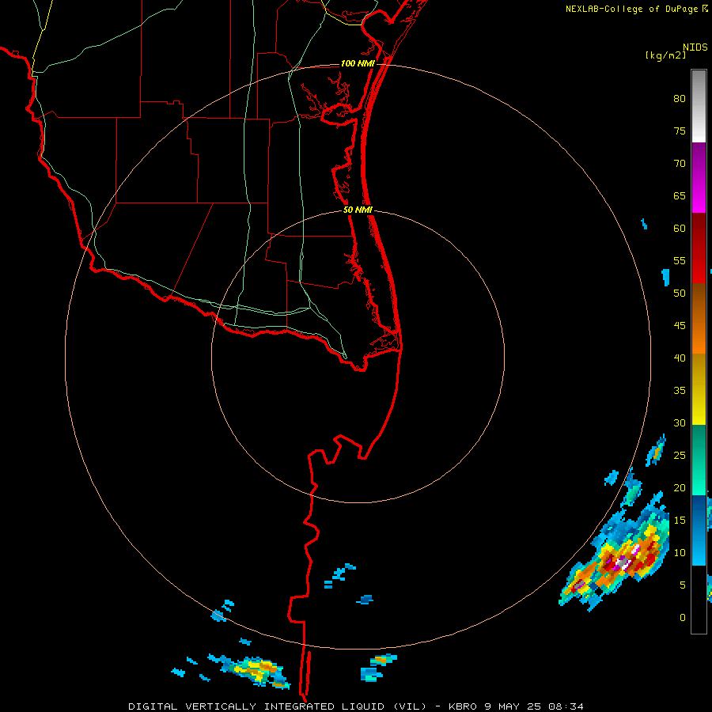Click the small echo just below the 100 NMI ring's bottom
Viewport: 712px width, 712px height.
click(384, 659)
